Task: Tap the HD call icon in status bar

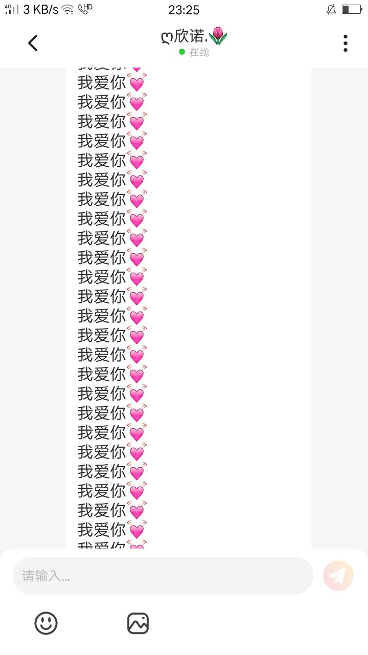Action: [x=85, y=9]
